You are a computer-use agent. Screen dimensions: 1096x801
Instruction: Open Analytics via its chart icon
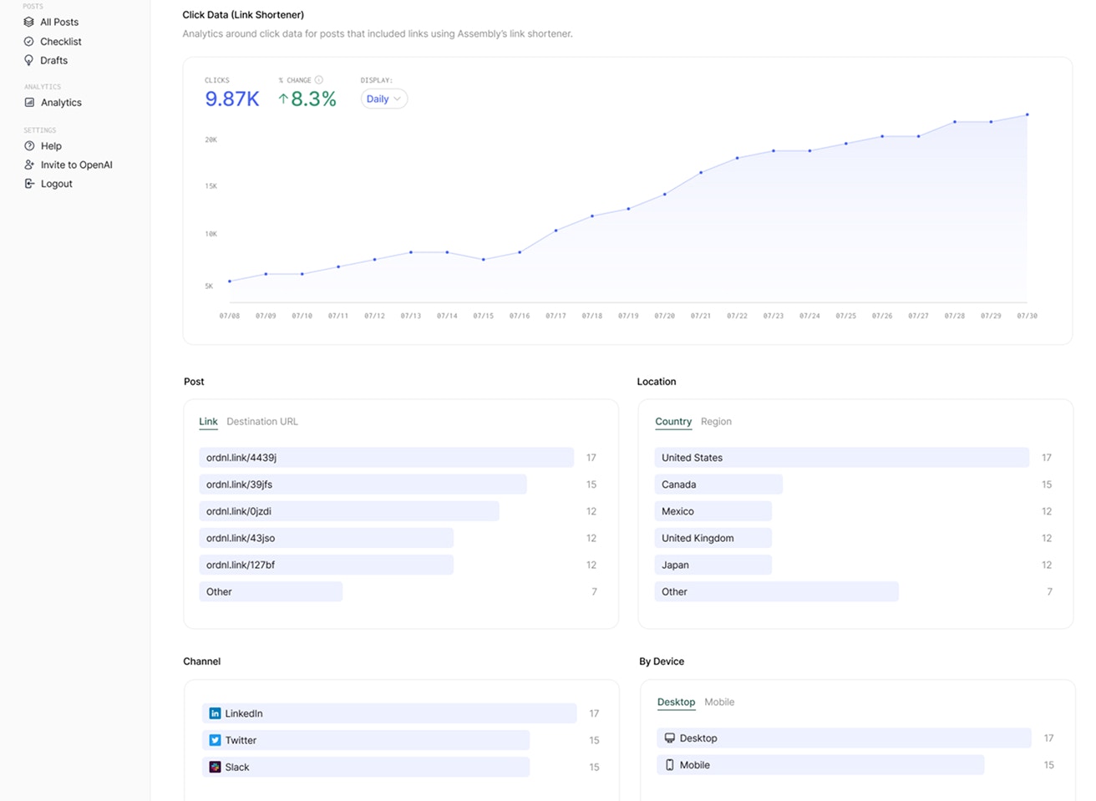pos(28,102)
